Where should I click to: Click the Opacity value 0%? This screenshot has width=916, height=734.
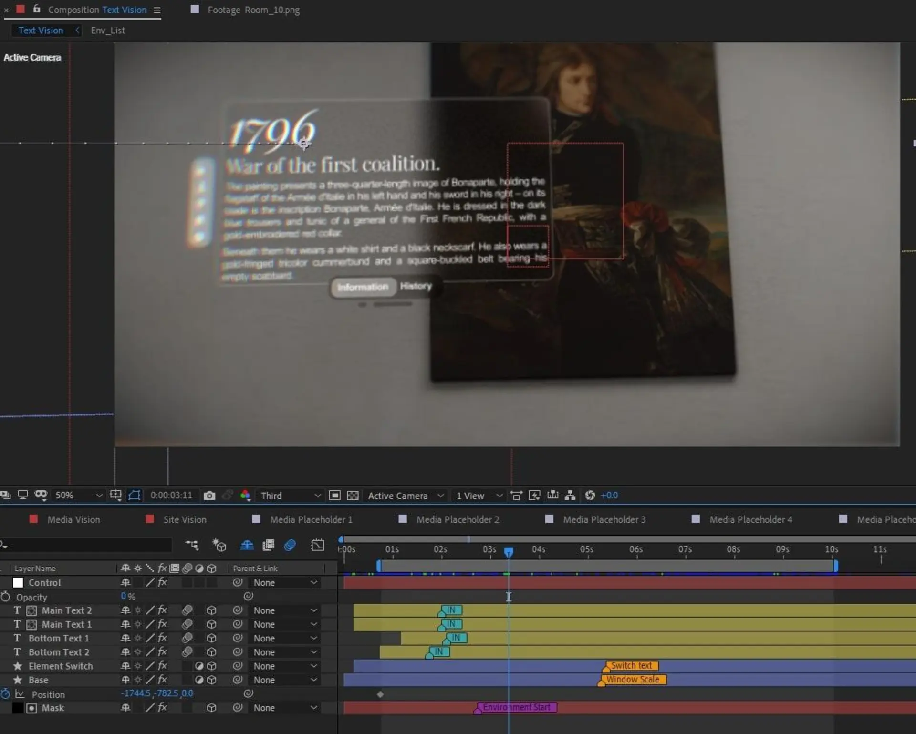point(128,596)
